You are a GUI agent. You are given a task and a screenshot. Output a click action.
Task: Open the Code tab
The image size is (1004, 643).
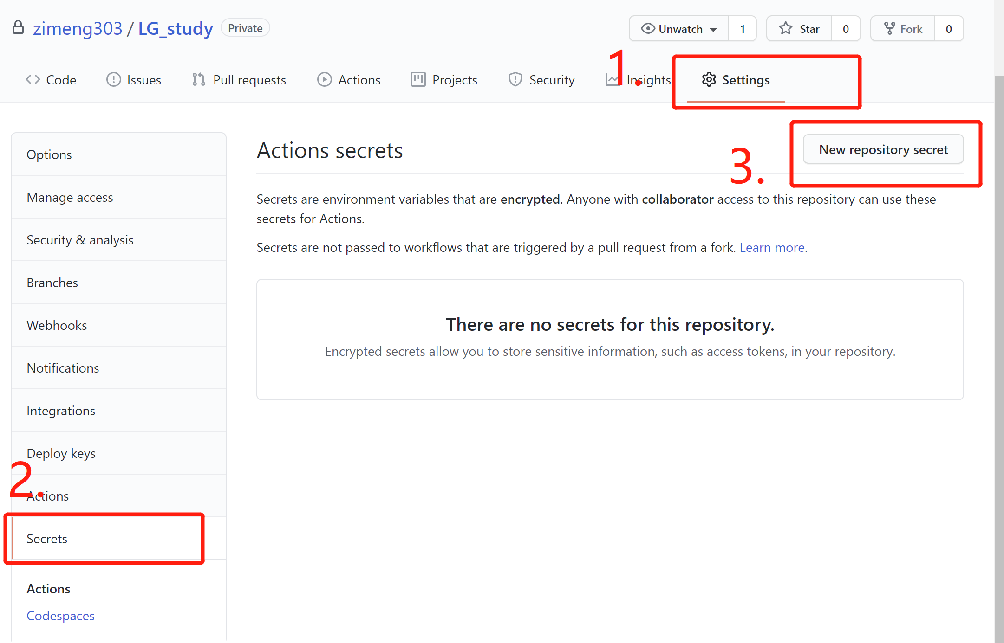pyautogui.click(x=51, y=80)
